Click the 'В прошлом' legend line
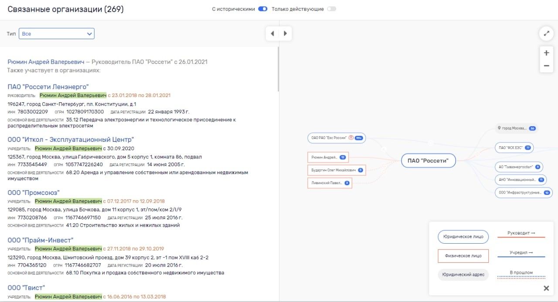This screenshot has width=558, height=302. [521, 274]
